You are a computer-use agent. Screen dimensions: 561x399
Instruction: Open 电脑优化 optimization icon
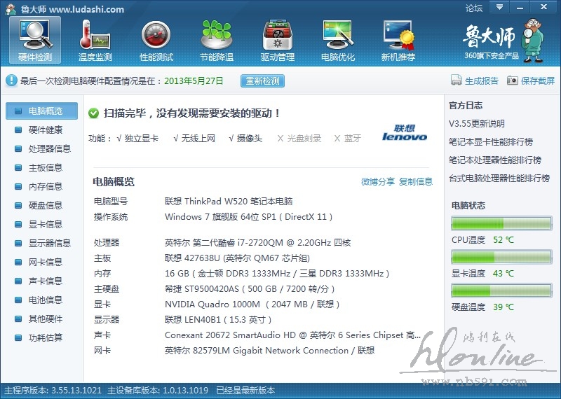pyautogui.click(x=338, y=40)
